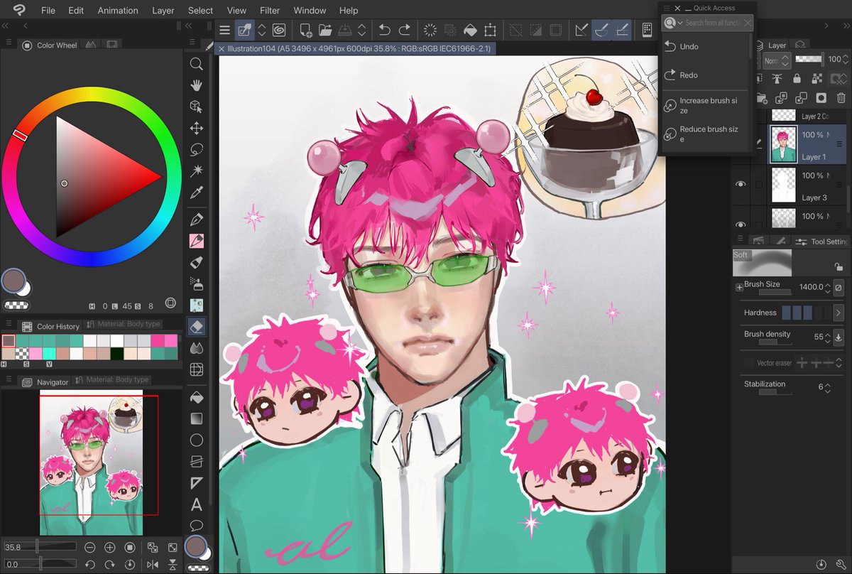Expand the Hardness options arrow

838,313
